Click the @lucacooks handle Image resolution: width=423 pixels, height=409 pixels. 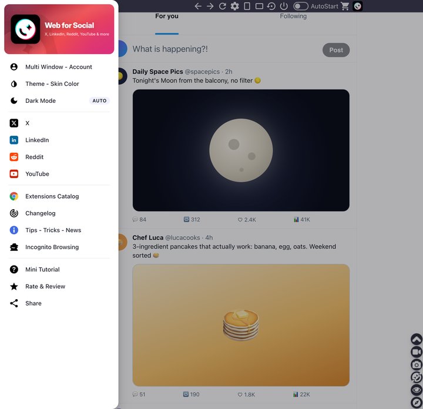pyautogui.click(x=183, y=237)
